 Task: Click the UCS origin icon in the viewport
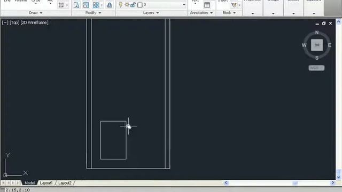[5, 175]
